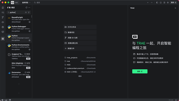The width and height of the screenshot is (179, 101).
Task: Clear extension search results icon
Action: pos(26,12)
